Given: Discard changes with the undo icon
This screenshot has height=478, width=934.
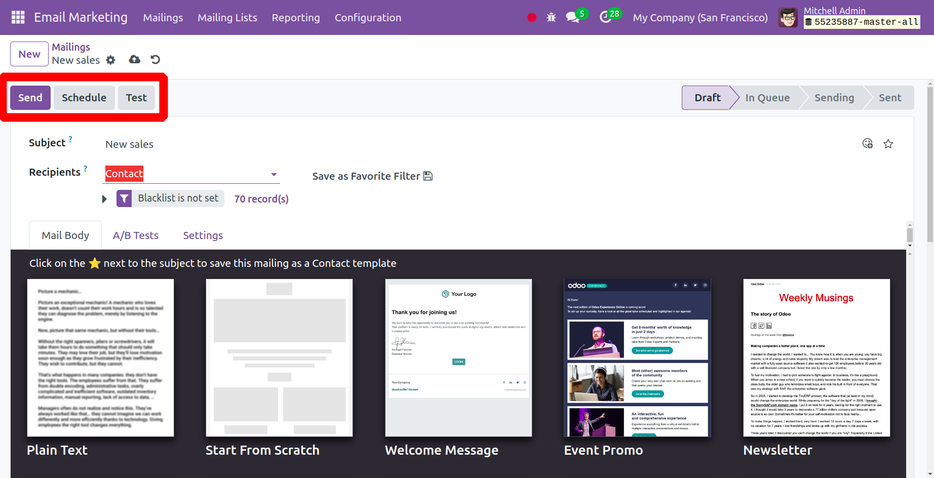Looking at the screenshot, I should pos(155,60).
